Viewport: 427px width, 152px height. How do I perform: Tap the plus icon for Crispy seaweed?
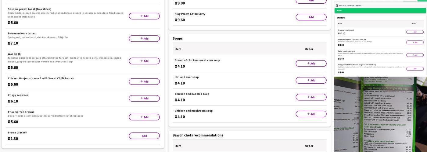tap(142, 98)
